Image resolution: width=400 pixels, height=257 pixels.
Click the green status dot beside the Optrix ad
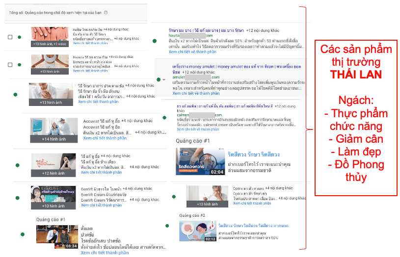(x=174, y=197)
